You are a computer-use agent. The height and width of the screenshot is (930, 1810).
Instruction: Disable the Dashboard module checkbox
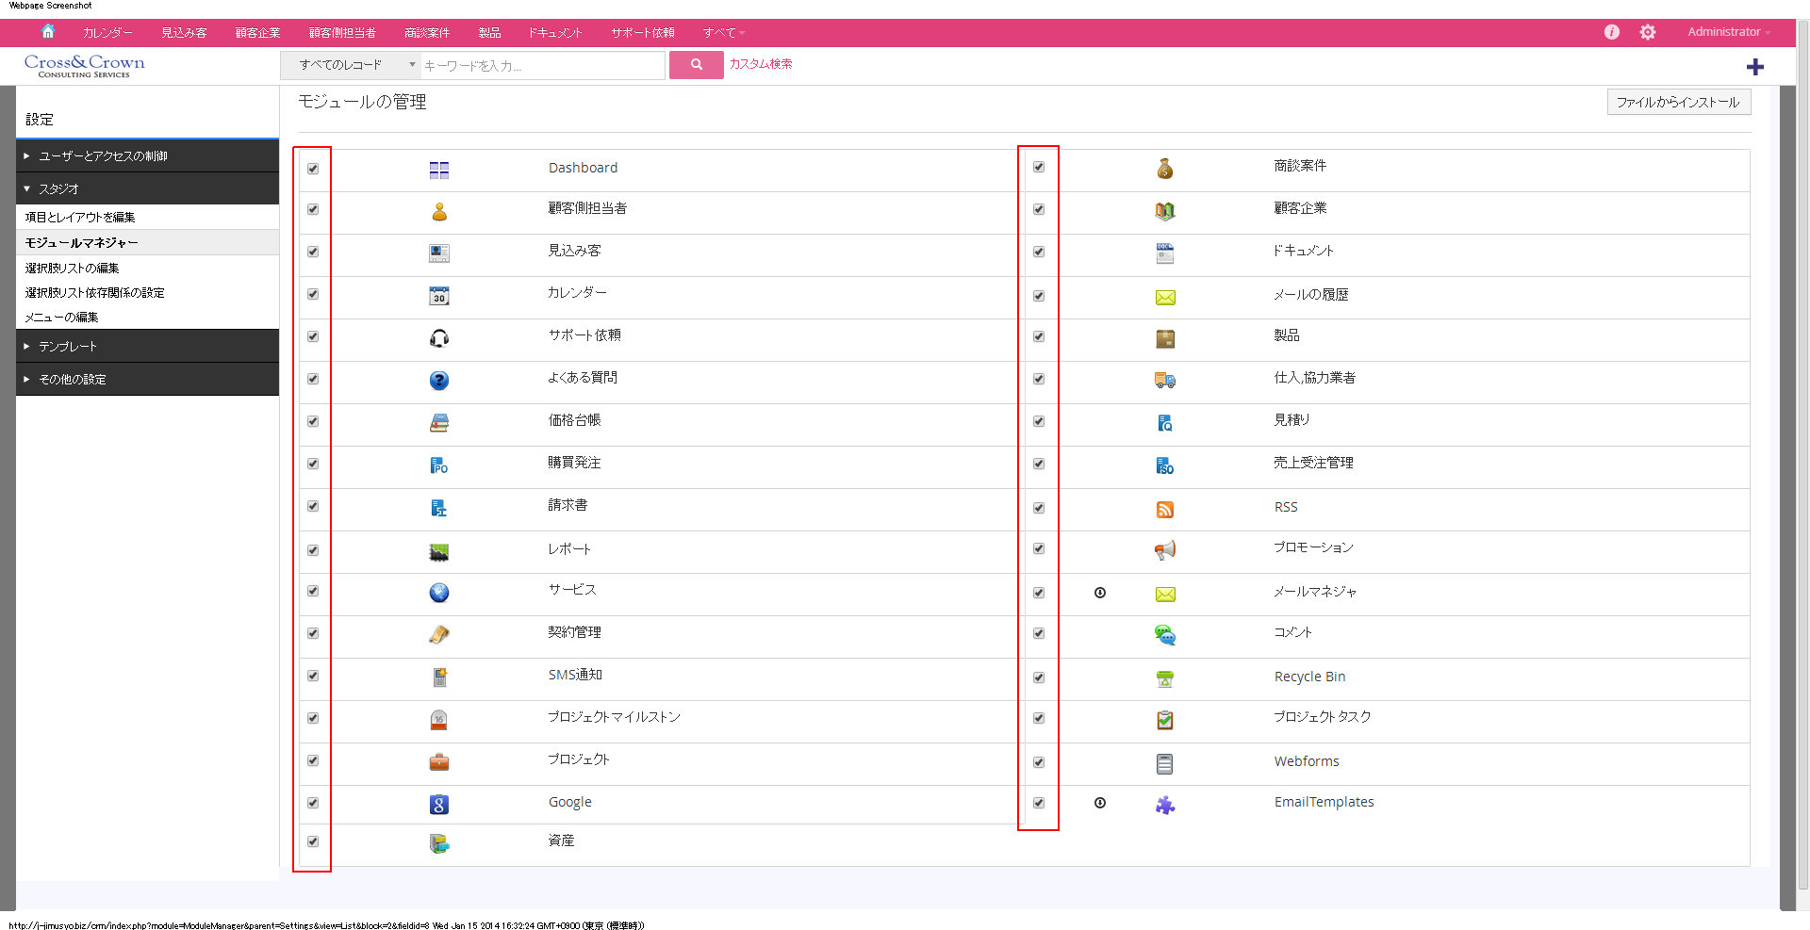tap(312, 170)
